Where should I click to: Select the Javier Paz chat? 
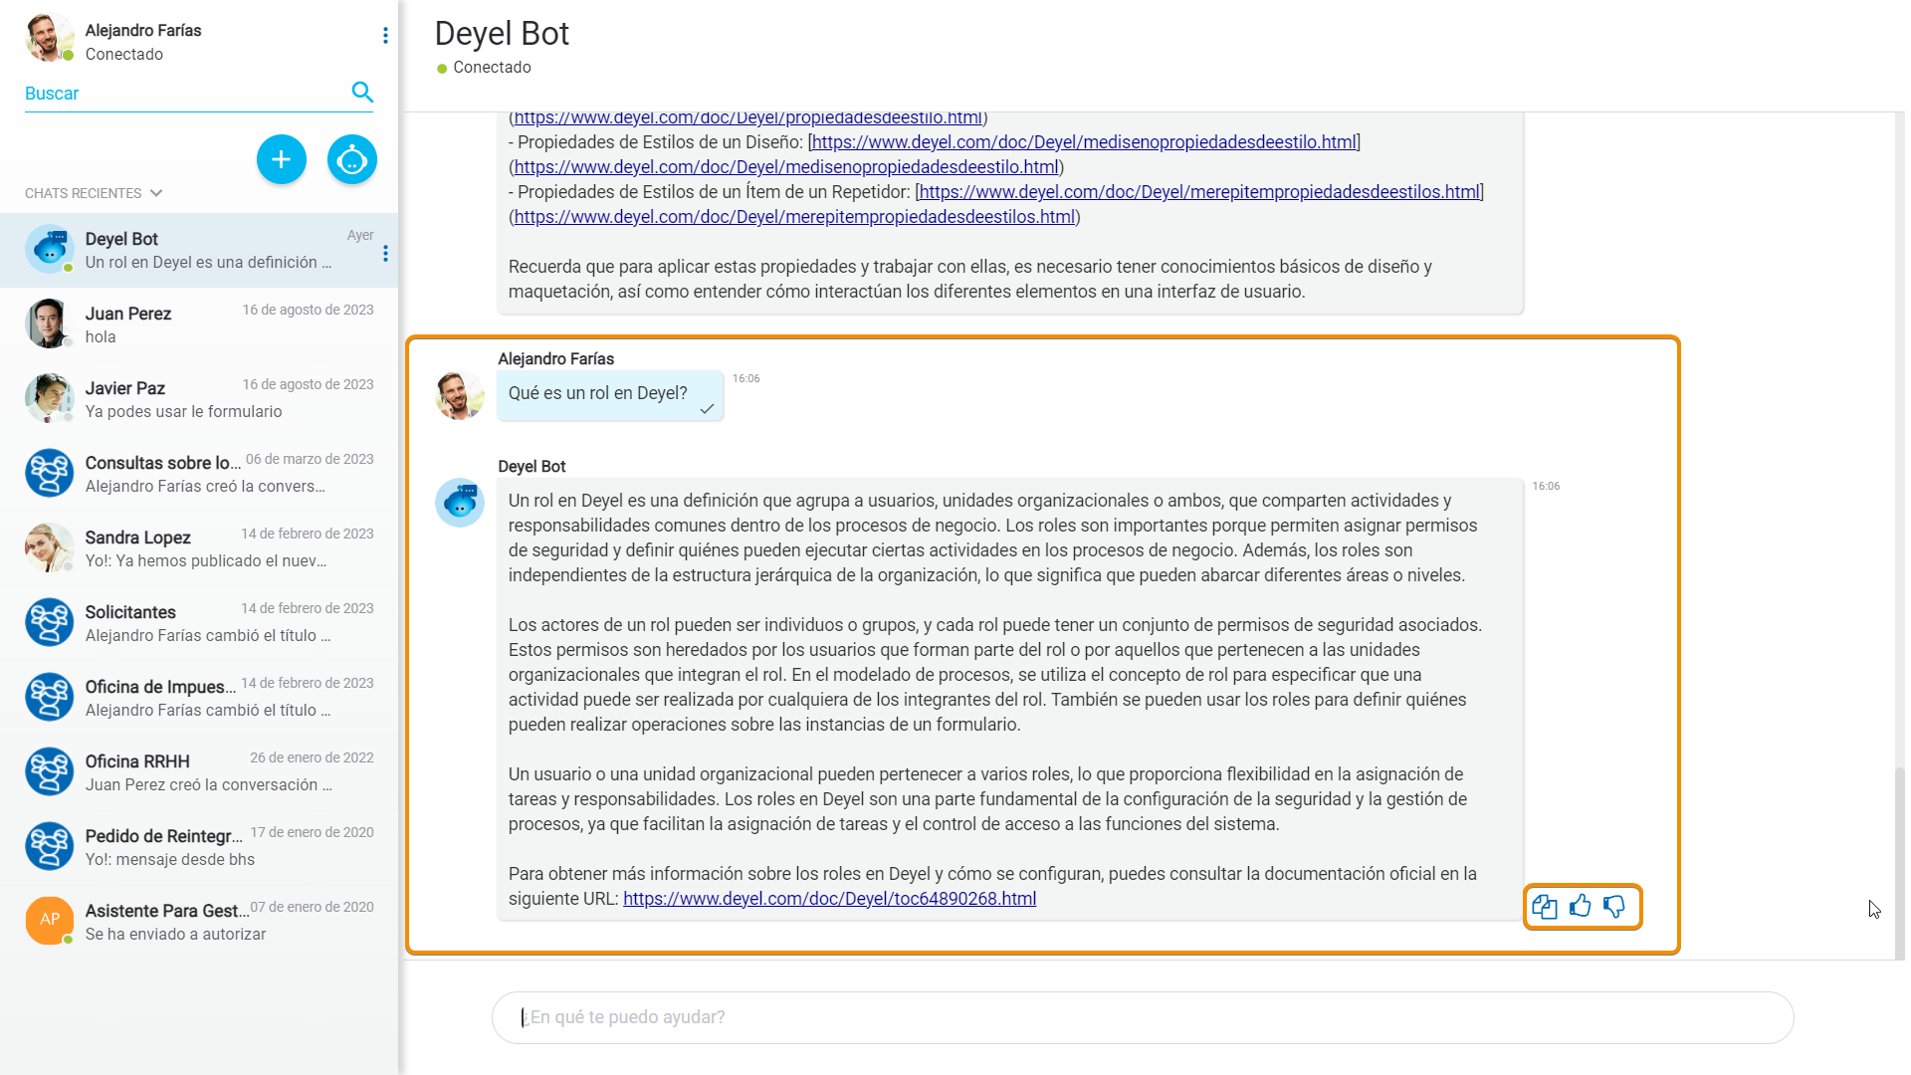pos(199,399)
